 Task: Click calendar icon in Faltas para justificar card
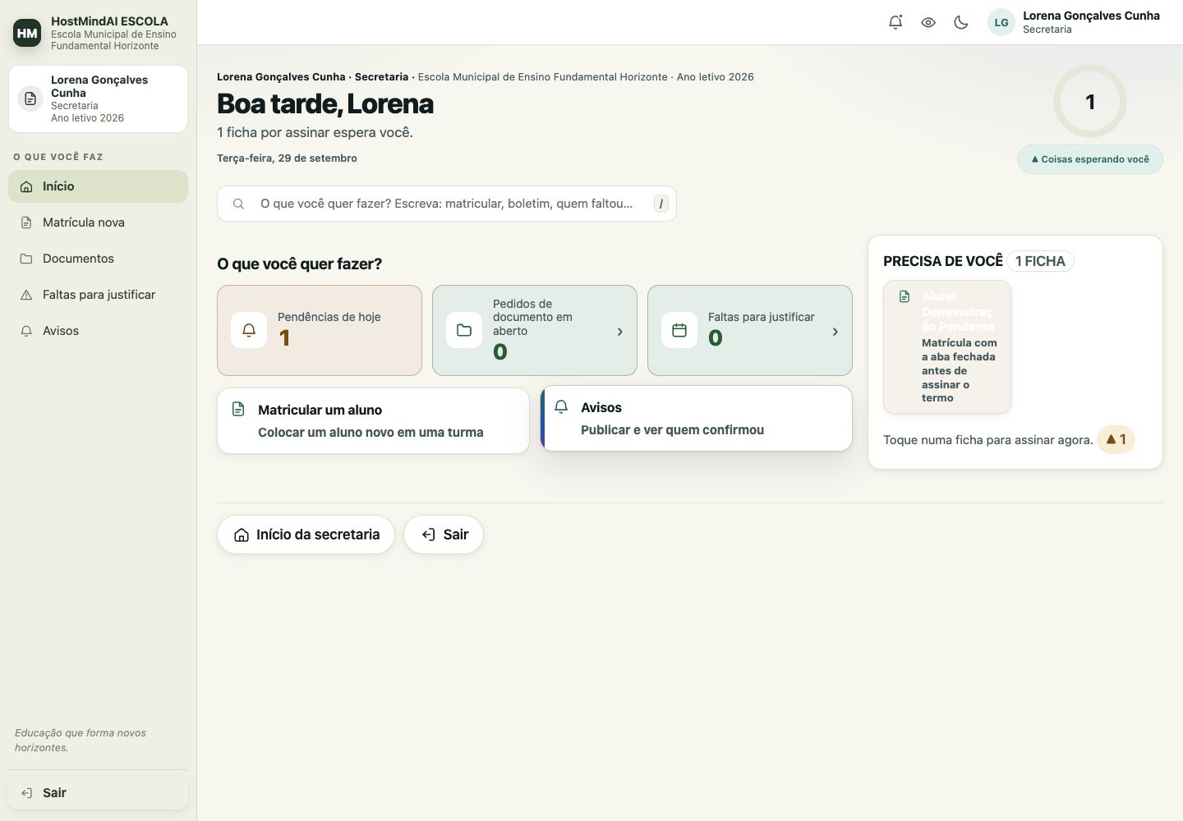point(679,330)
